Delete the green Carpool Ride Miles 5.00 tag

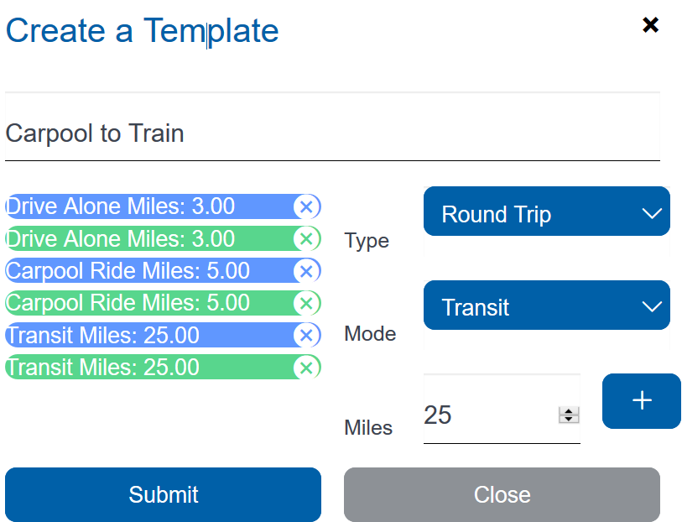[x=306, y=303]
